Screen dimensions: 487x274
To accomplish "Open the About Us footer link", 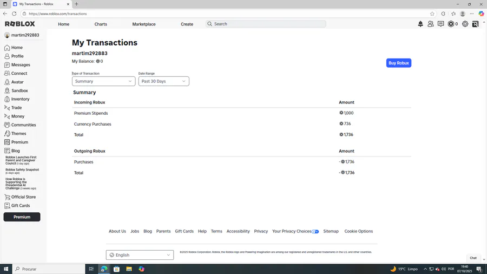I will (x=117, y=231).
